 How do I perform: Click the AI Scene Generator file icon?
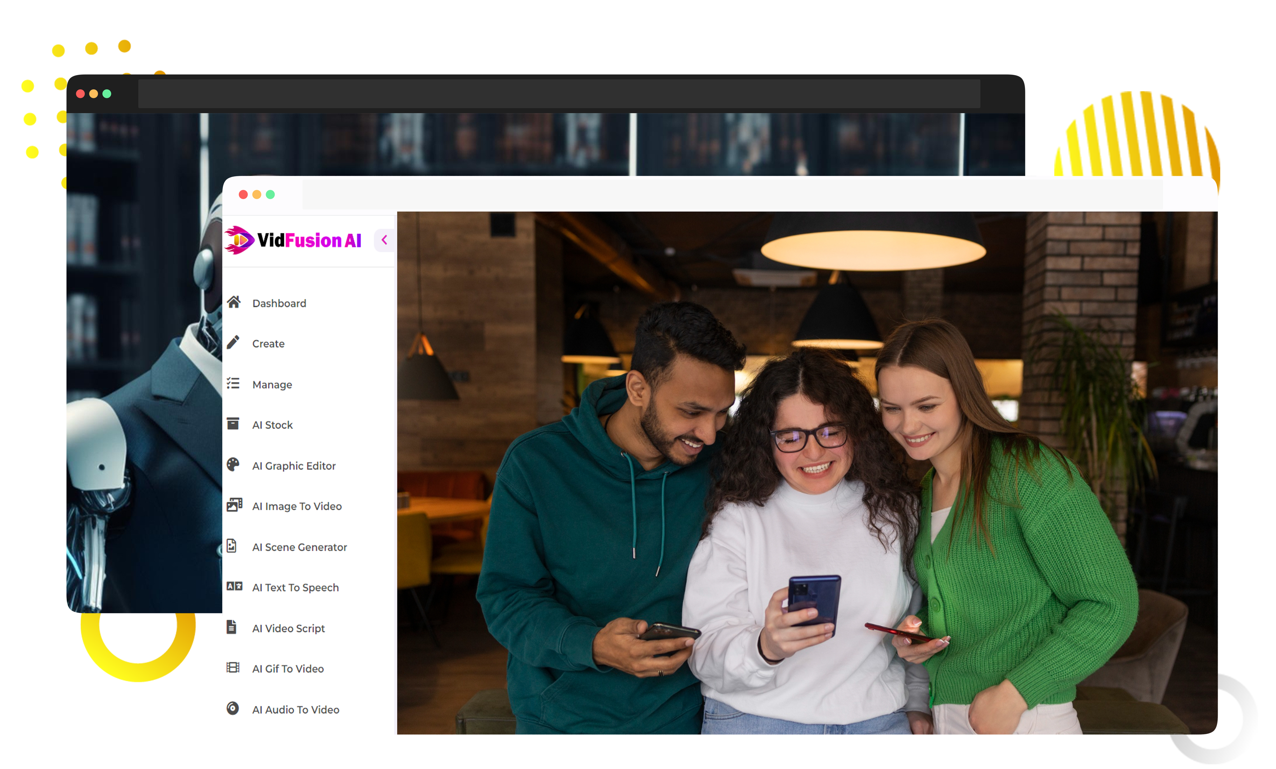[x=232, y=545]
